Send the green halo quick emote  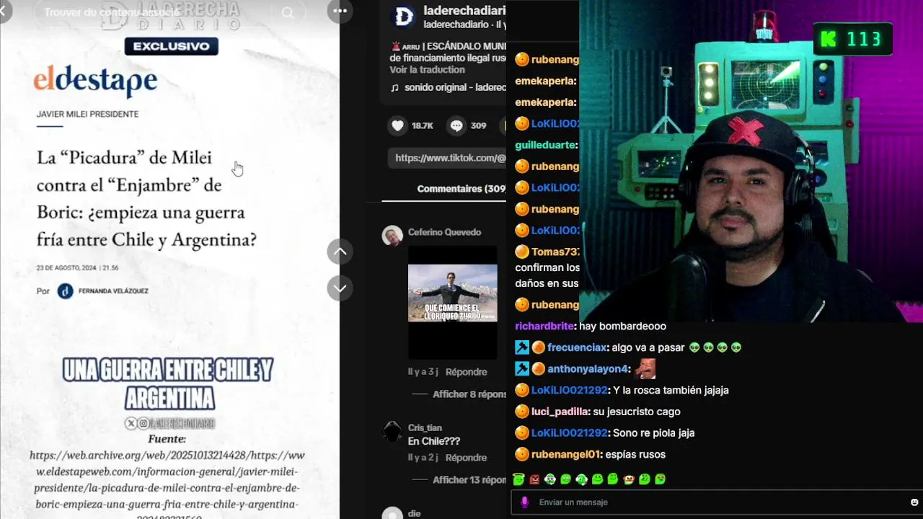(x=518, y=479)
